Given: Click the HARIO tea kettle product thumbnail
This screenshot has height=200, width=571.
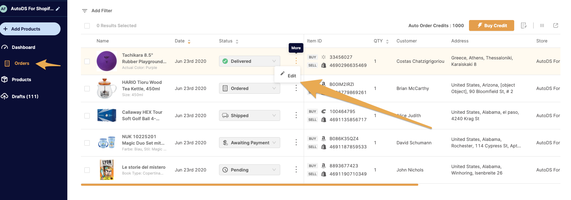Looking at the screenshot, I should [107, 88].
